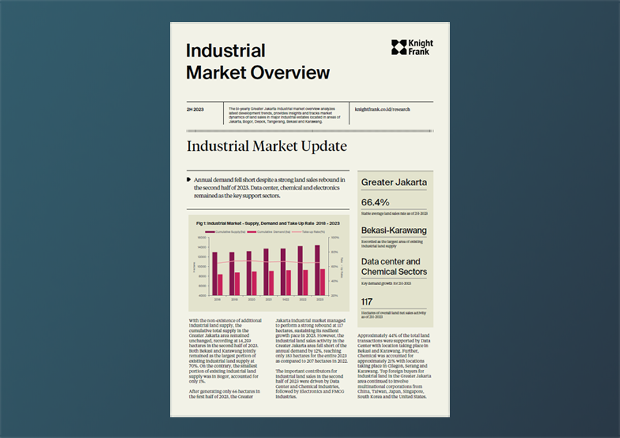Click the 'Greater Jakarta' sidebar heading
The image size is (620, 438).
[394, 182]
